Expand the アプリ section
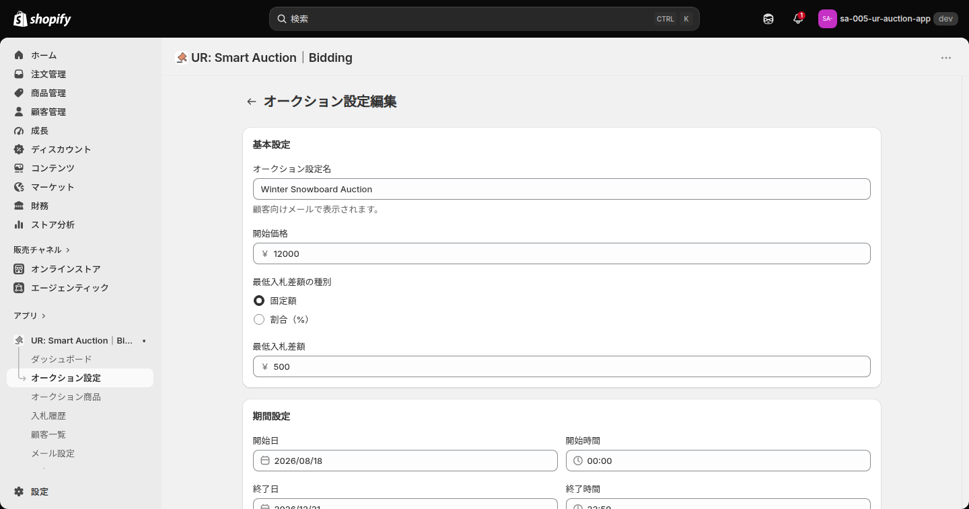This screenshot has width=969, height=509. pos(30,315)
